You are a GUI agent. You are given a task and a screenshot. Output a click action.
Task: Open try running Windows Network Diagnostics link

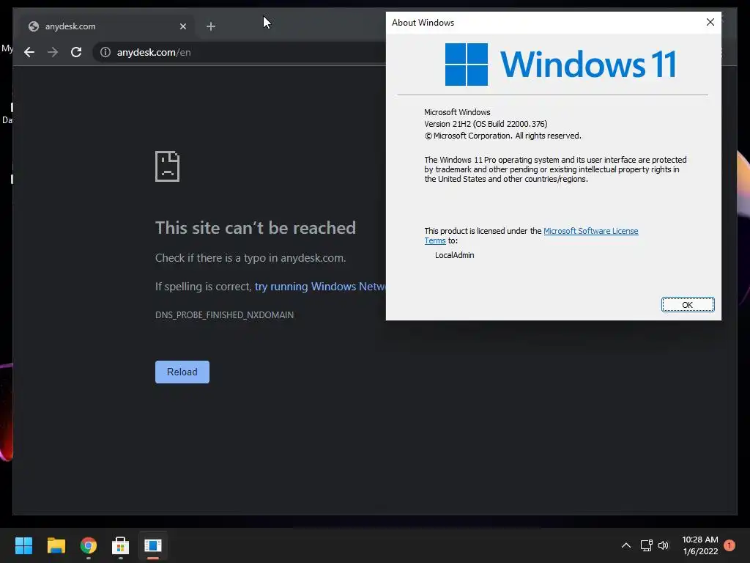tap(320, 287)
